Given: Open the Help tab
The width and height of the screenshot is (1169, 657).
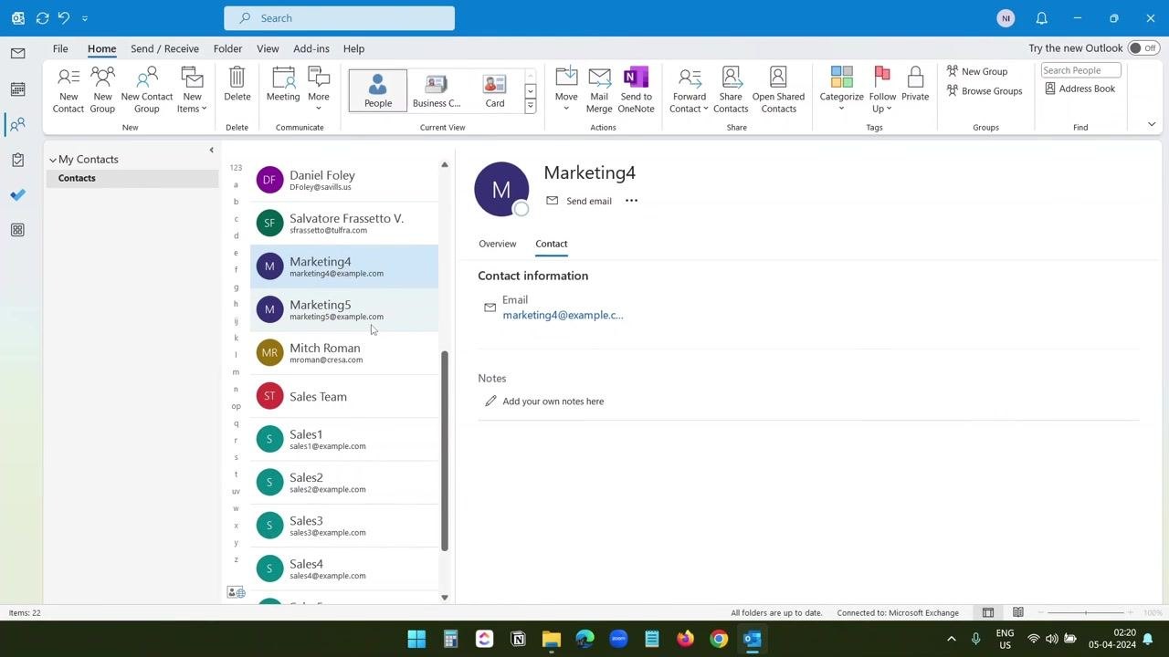Looking at the screenshot, I should click(x=353, y=48).
